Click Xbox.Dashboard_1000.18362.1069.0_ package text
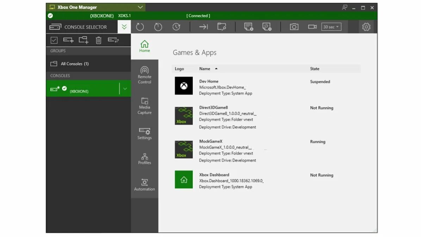The height and width of the screenshot is (237, 421). click(231, 181)
